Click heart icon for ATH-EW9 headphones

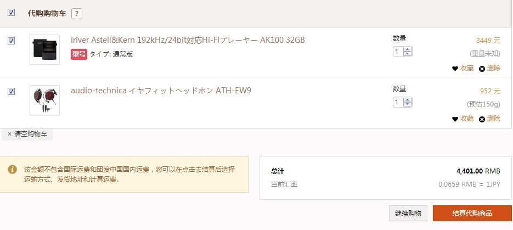click(x=455, y=119)
